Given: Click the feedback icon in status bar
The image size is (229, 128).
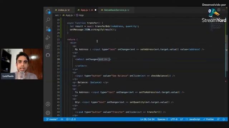Looking at the screenshot, I should pyautogui.click(x=218, y=119).
